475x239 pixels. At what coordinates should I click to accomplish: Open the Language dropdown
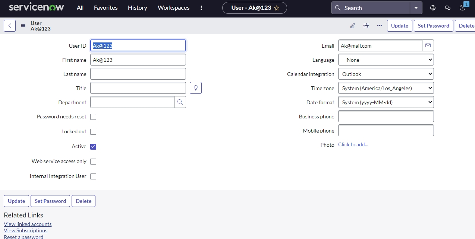point(386,60)
